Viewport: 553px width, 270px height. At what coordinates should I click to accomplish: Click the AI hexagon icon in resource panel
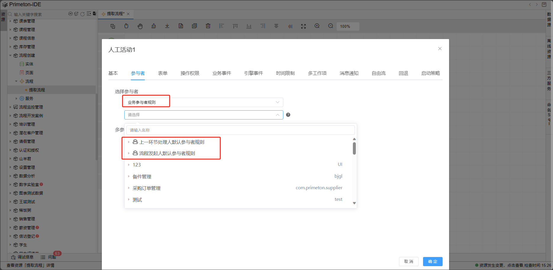click(x=70, y=14)
